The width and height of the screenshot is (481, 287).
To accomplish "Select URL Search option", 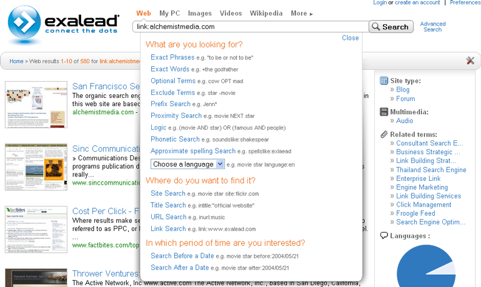I will click(x=169, y=217).
